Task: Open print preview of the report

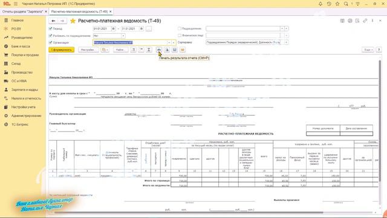Action: [x=167, y=50]
